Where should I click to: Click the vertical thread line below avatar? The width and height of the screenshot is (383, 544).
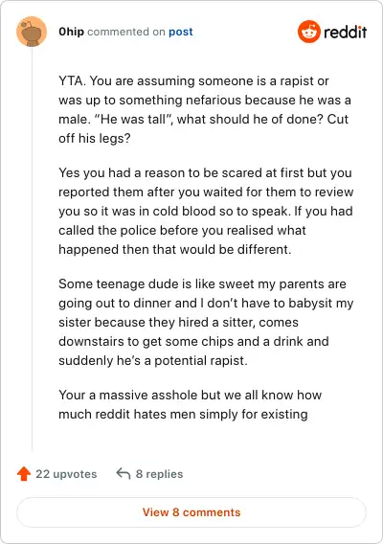click(x=32, y=249)
